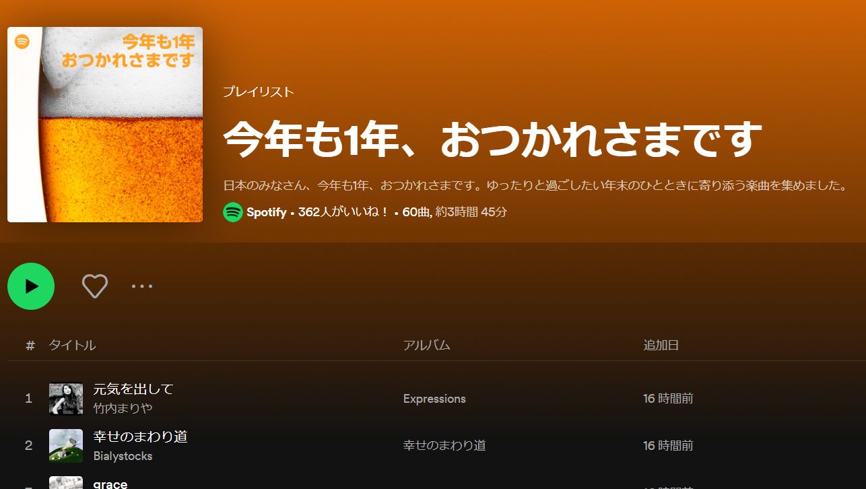Open the Spotify author profile link
The image size is (866, 489).
click(x=267, y=212)
